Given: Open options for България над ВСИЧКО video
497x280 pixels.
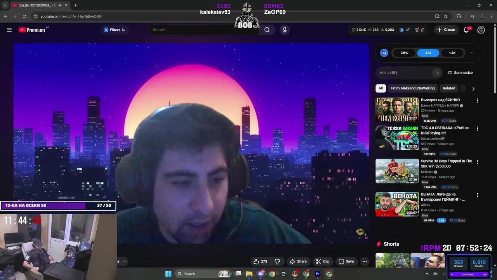Looking at the screenshot, I should click(477, 100).
